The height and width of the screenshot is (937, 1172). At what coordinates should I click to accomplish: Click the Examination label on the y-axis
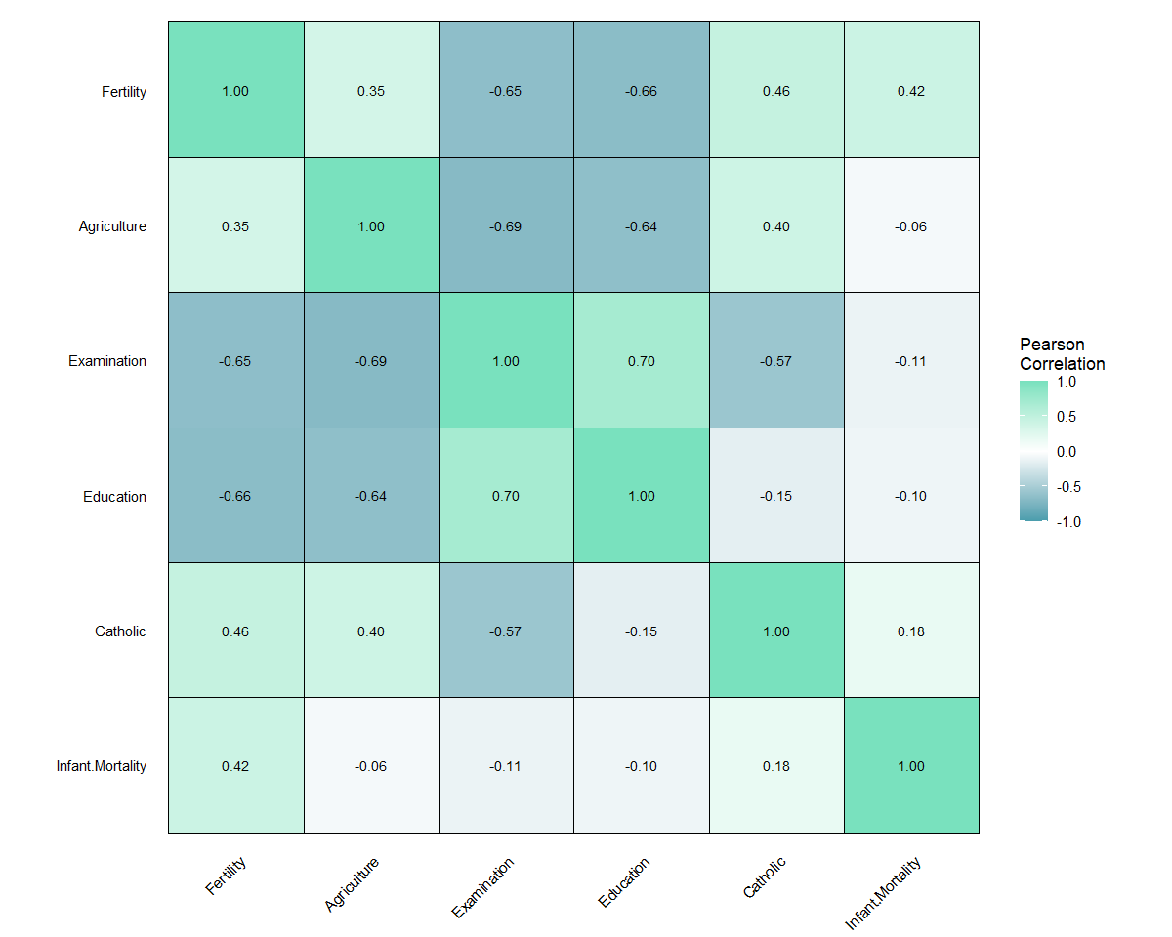(x=107, y=361)
